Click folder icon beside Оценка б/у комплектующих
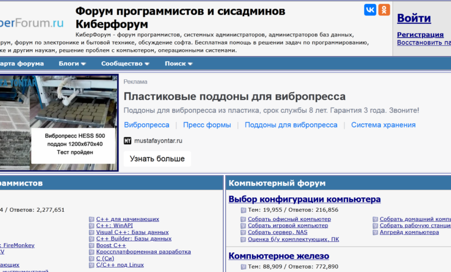 point(243,240)
